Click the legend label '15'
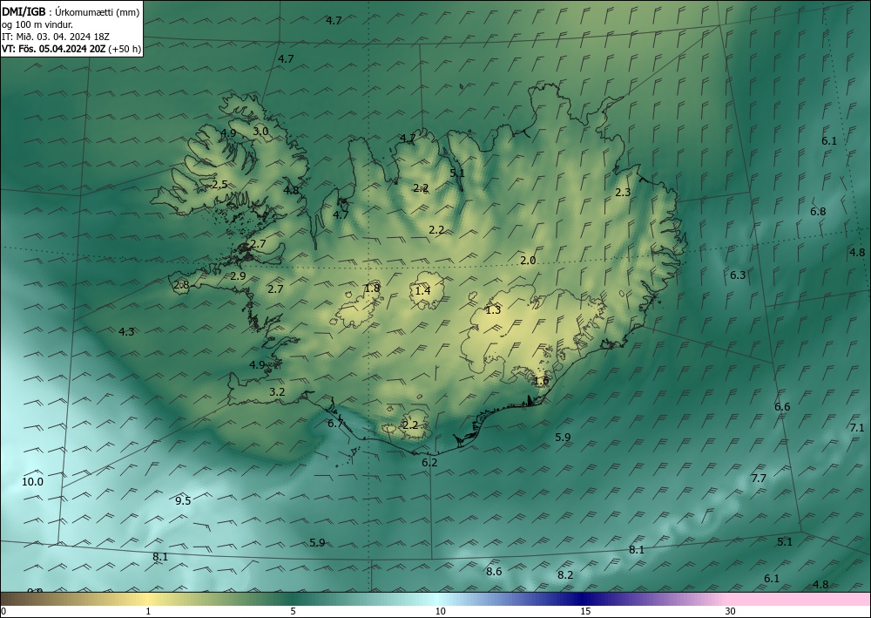The image size is (871, 618). click(585, 612)
